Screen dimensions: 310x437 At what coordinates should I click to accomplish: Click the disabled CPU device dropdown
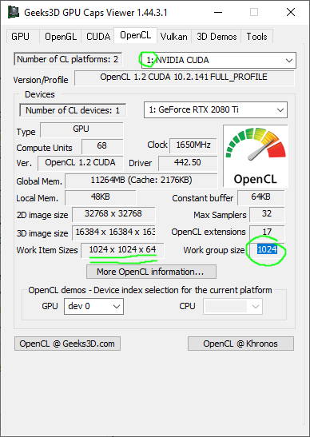coord(232,306)
